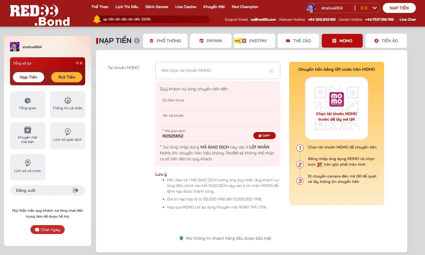This screenshot has width=425, height=255.
Task: Click the logout arrow icon
Action: 76,190
